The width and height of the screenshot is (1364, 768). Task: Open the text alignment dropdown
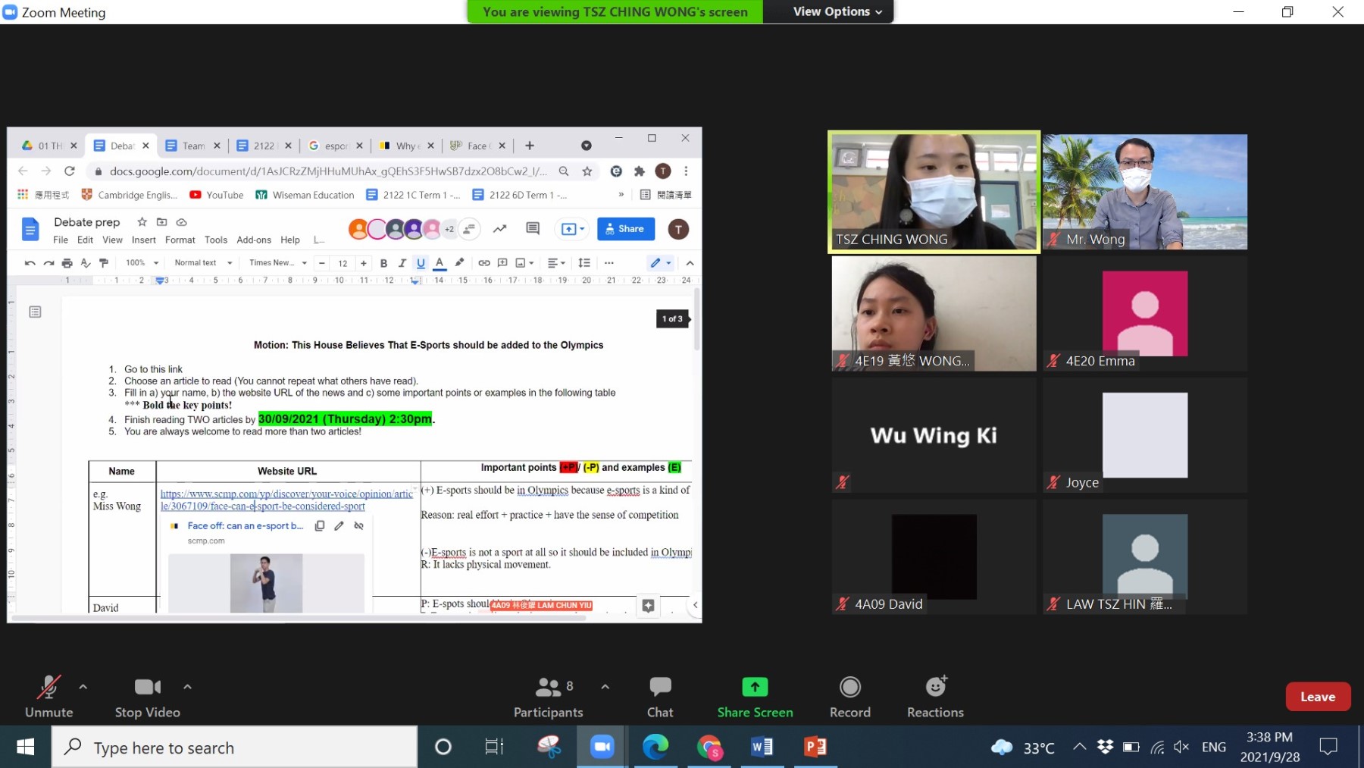coord(556,263)
